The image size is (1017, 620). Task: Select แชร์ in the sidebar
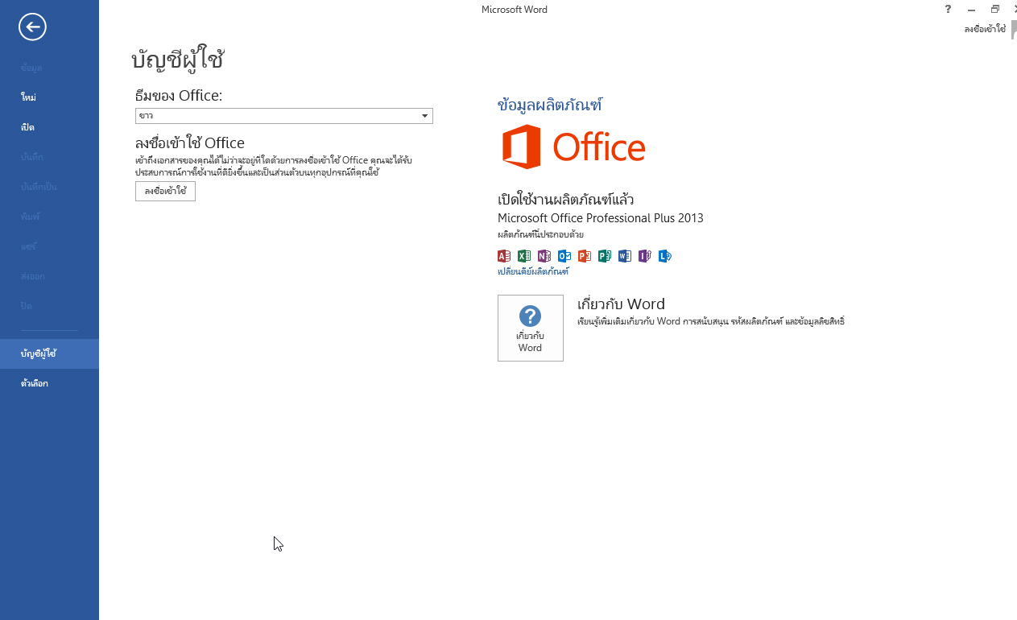49,246
